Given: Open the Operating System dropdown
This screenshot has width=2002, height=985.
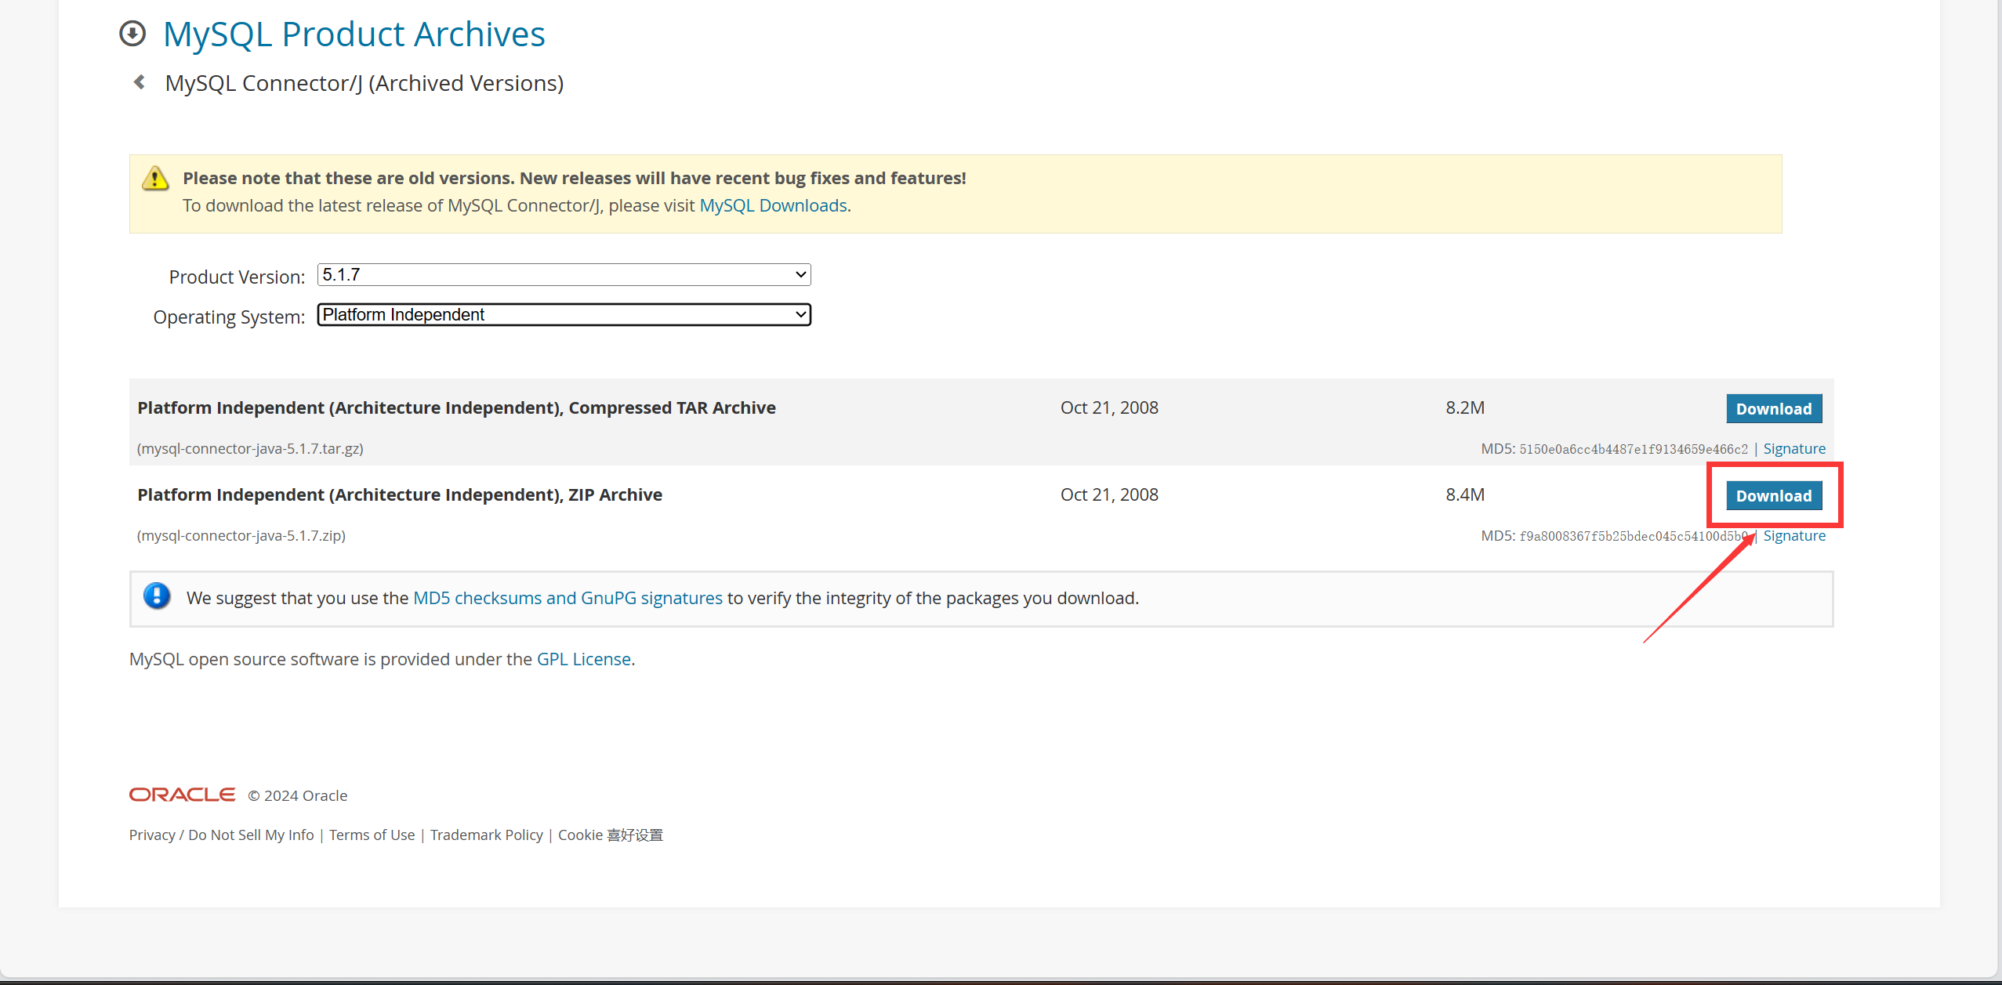Looking at the screenshot, I should (x=564, y=315).
